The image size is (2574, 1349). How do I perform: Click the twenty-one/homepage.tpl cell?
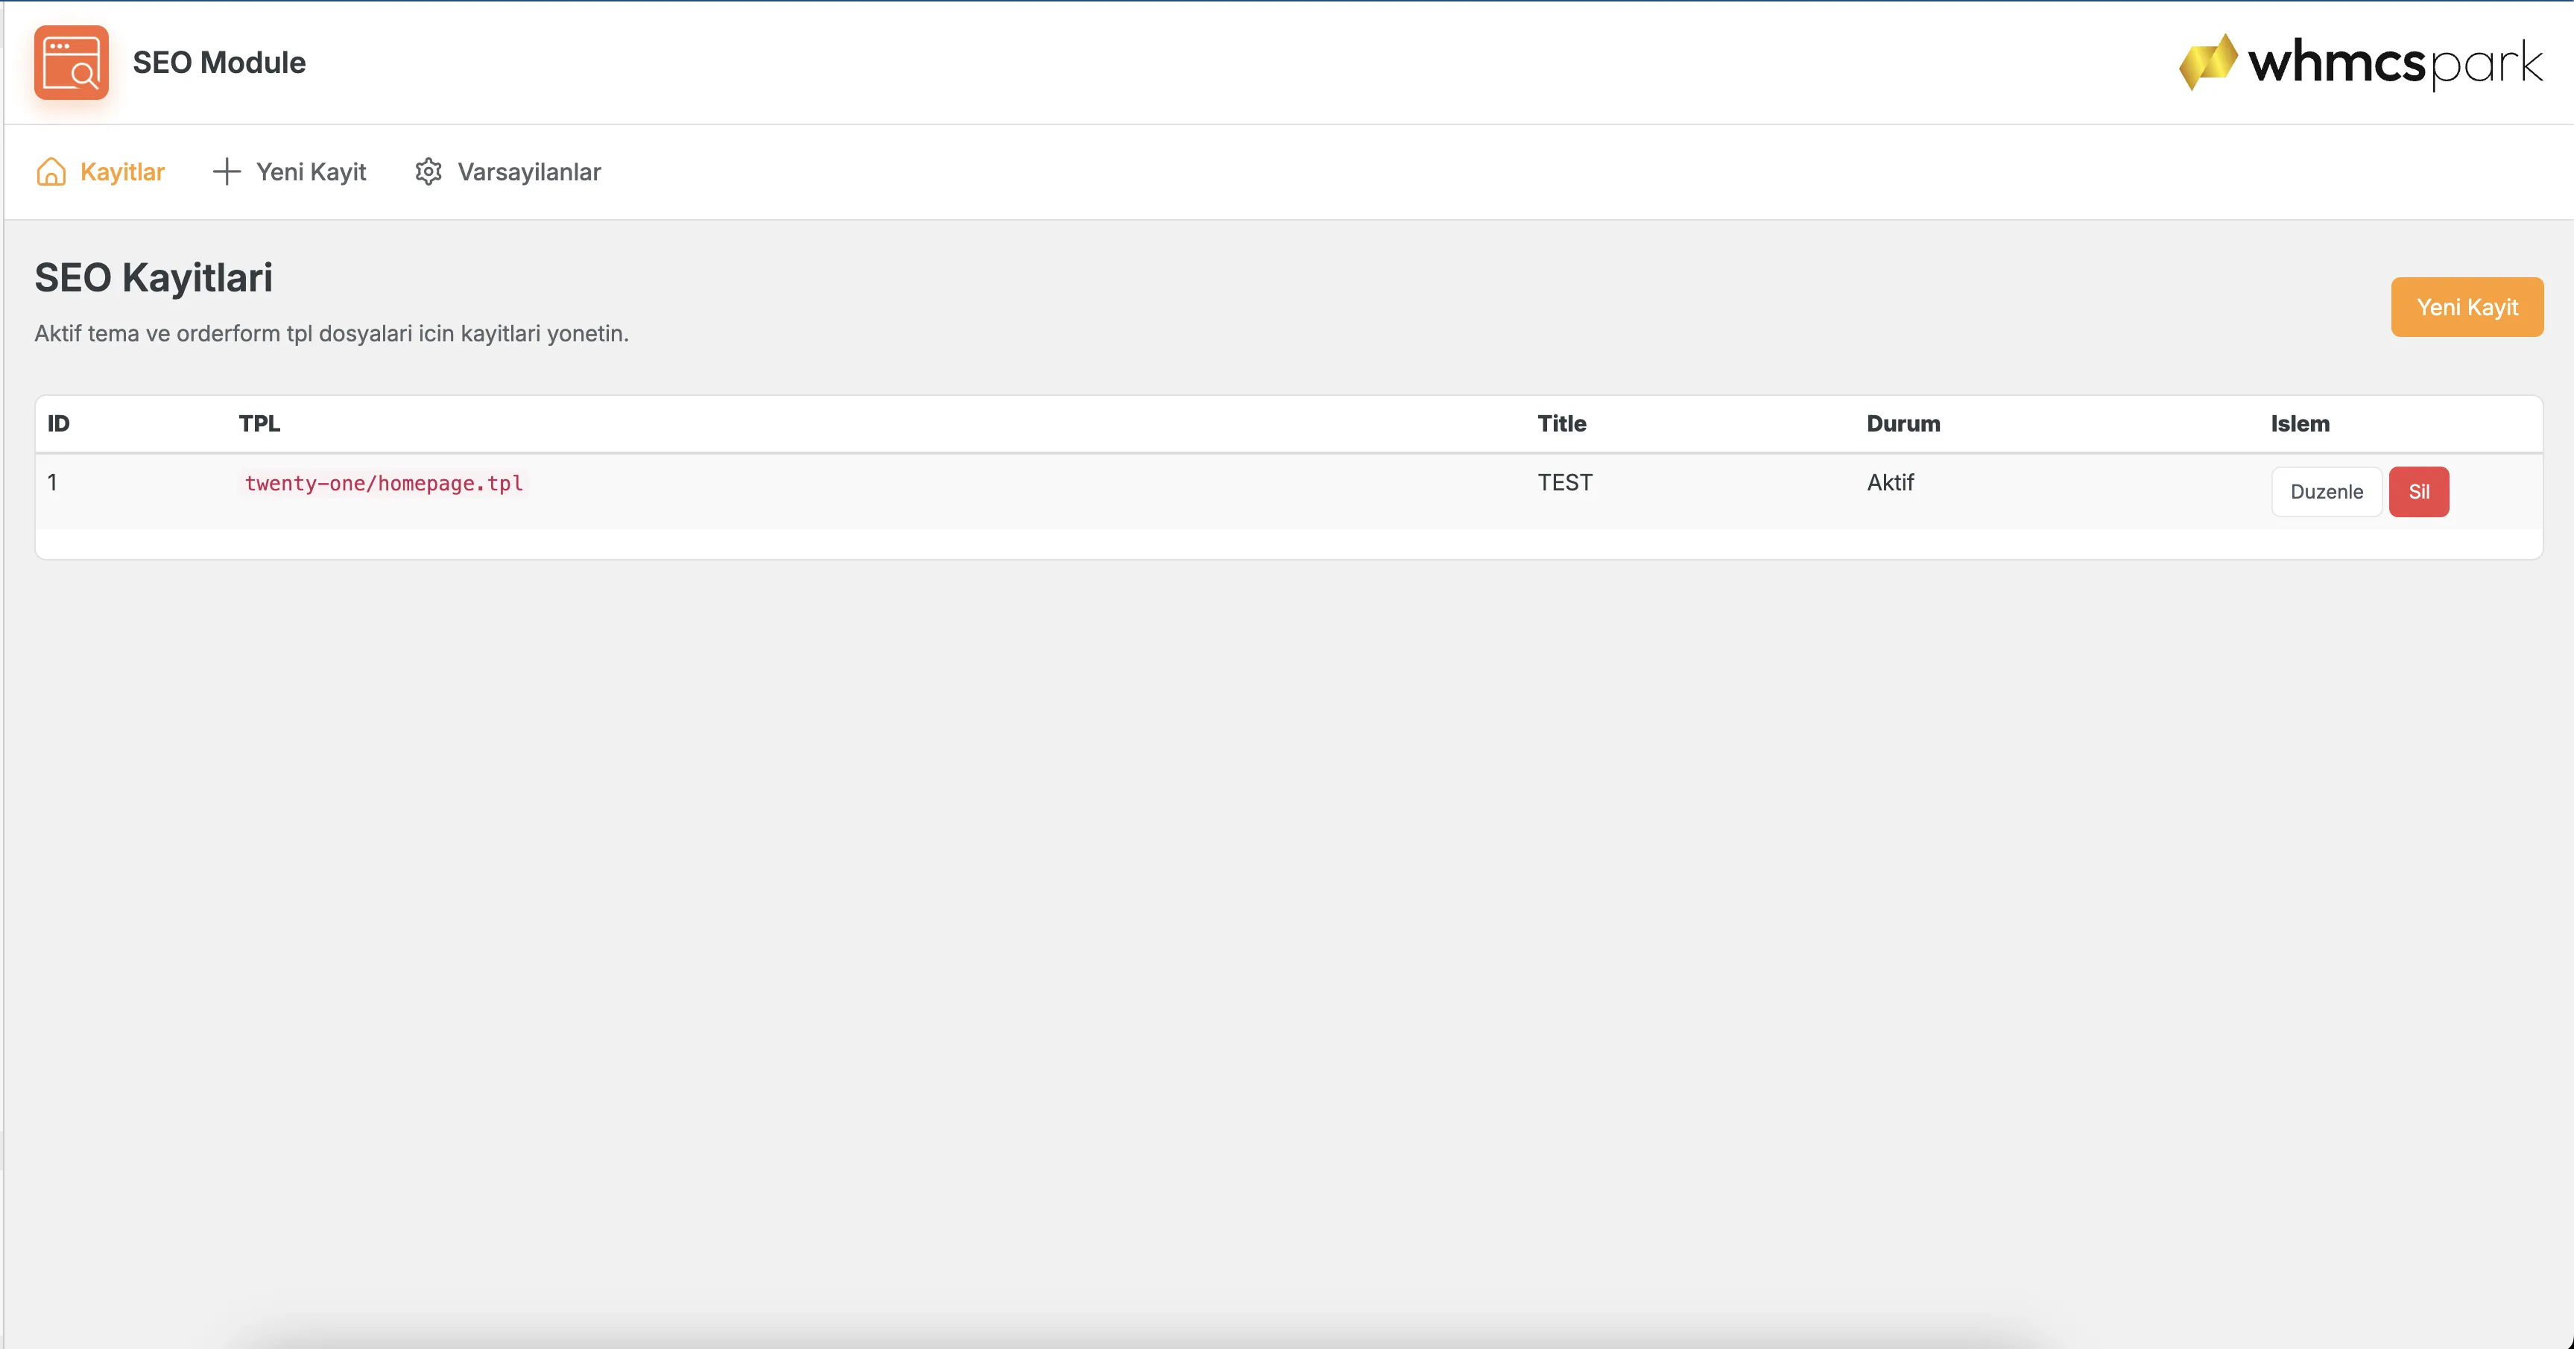384,484
